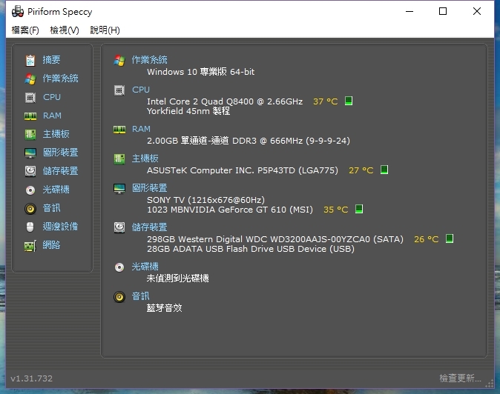Screen dimensions: 500x394
Task: Open 音訊 heading link in summary
Action: [141, 296]
